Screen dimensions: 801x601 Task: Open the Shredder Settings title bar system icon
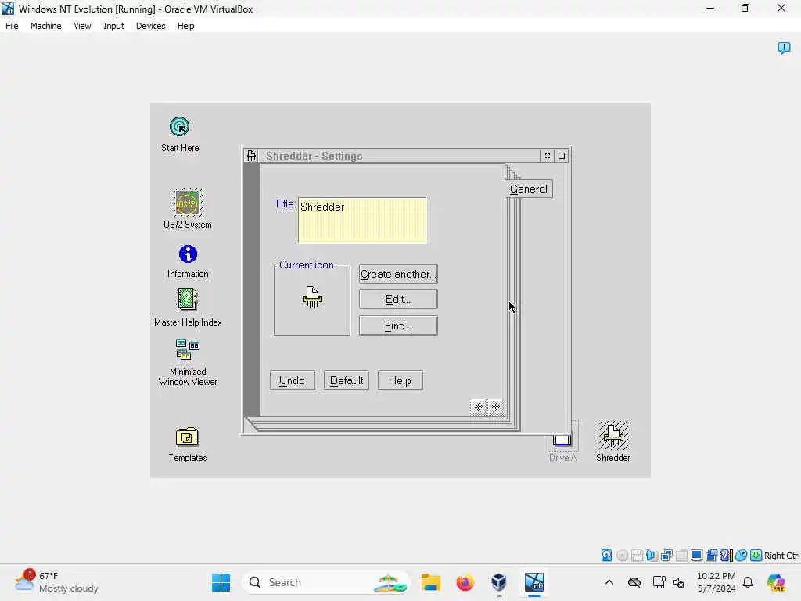[251, 156]
